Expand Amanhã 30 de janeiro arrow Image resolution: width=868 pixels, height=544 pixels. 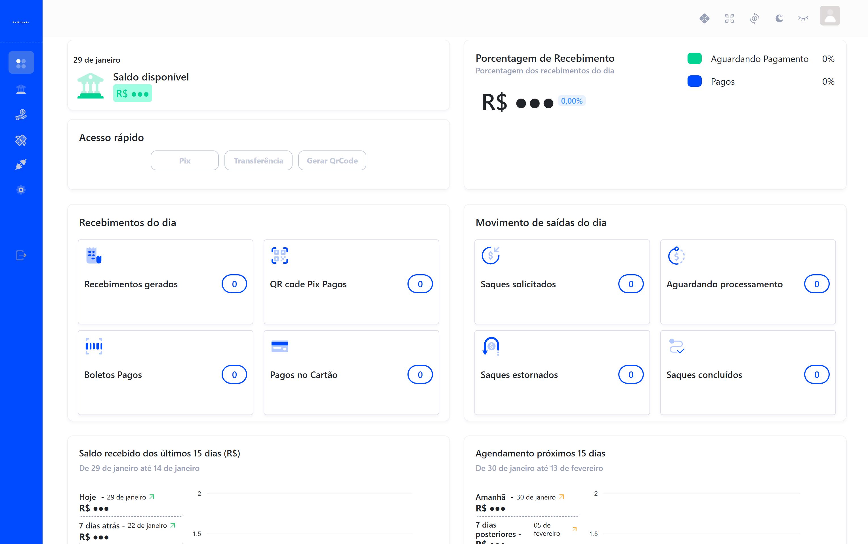(561, 497)
